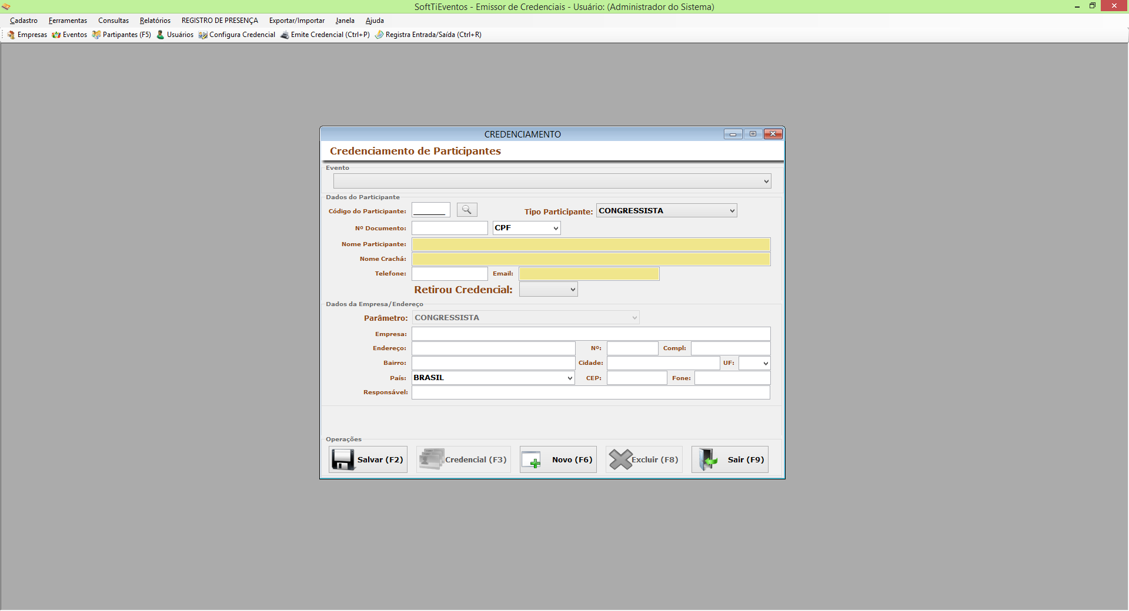1129x611 pixels.
Task: Click Registra Entrada/Saída (Ctrl+R) toolbar item
Action: (x=428, y=35)
